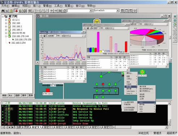
Task: Click the red alarm bell toolbar icon
Action: (x=16, y=11)
